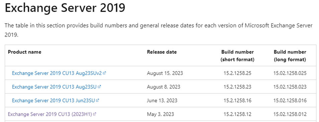Click the 15.02.1258.016 long build number
Image resolution: width=319 pixels, height=122 pixels.
click(290, 100)
